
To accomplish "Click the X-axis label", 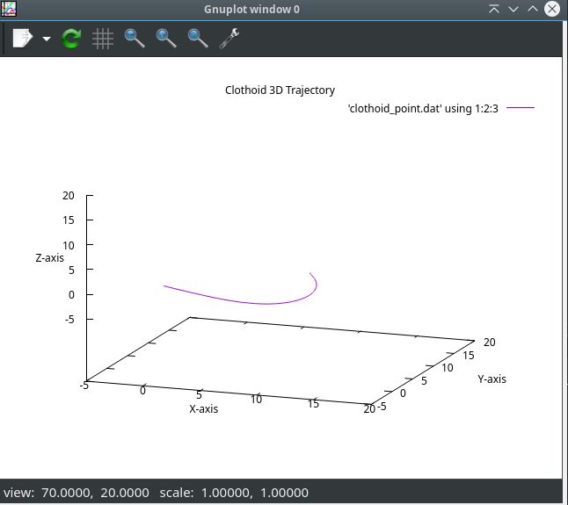I will [x=204, y=408].
